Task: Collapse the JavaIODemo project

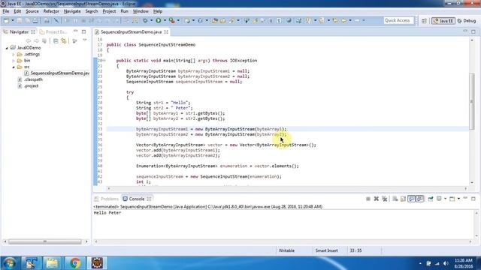Action: [7, 48]
